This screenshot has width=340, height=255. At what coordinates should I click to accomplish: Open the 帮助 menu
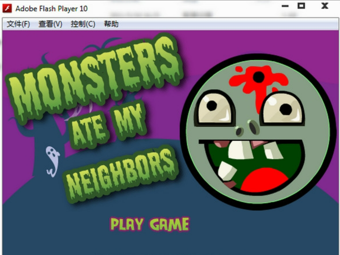pos(111,24)
